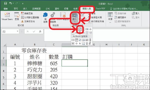Open the blue 增益集 add-ins store
This screenshot has height=90, width=150.
click(45, 18)
